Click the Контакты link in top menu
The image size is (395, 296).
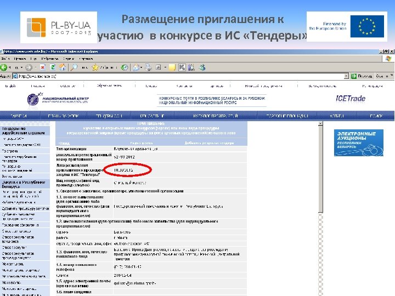[x=184, y=86]
